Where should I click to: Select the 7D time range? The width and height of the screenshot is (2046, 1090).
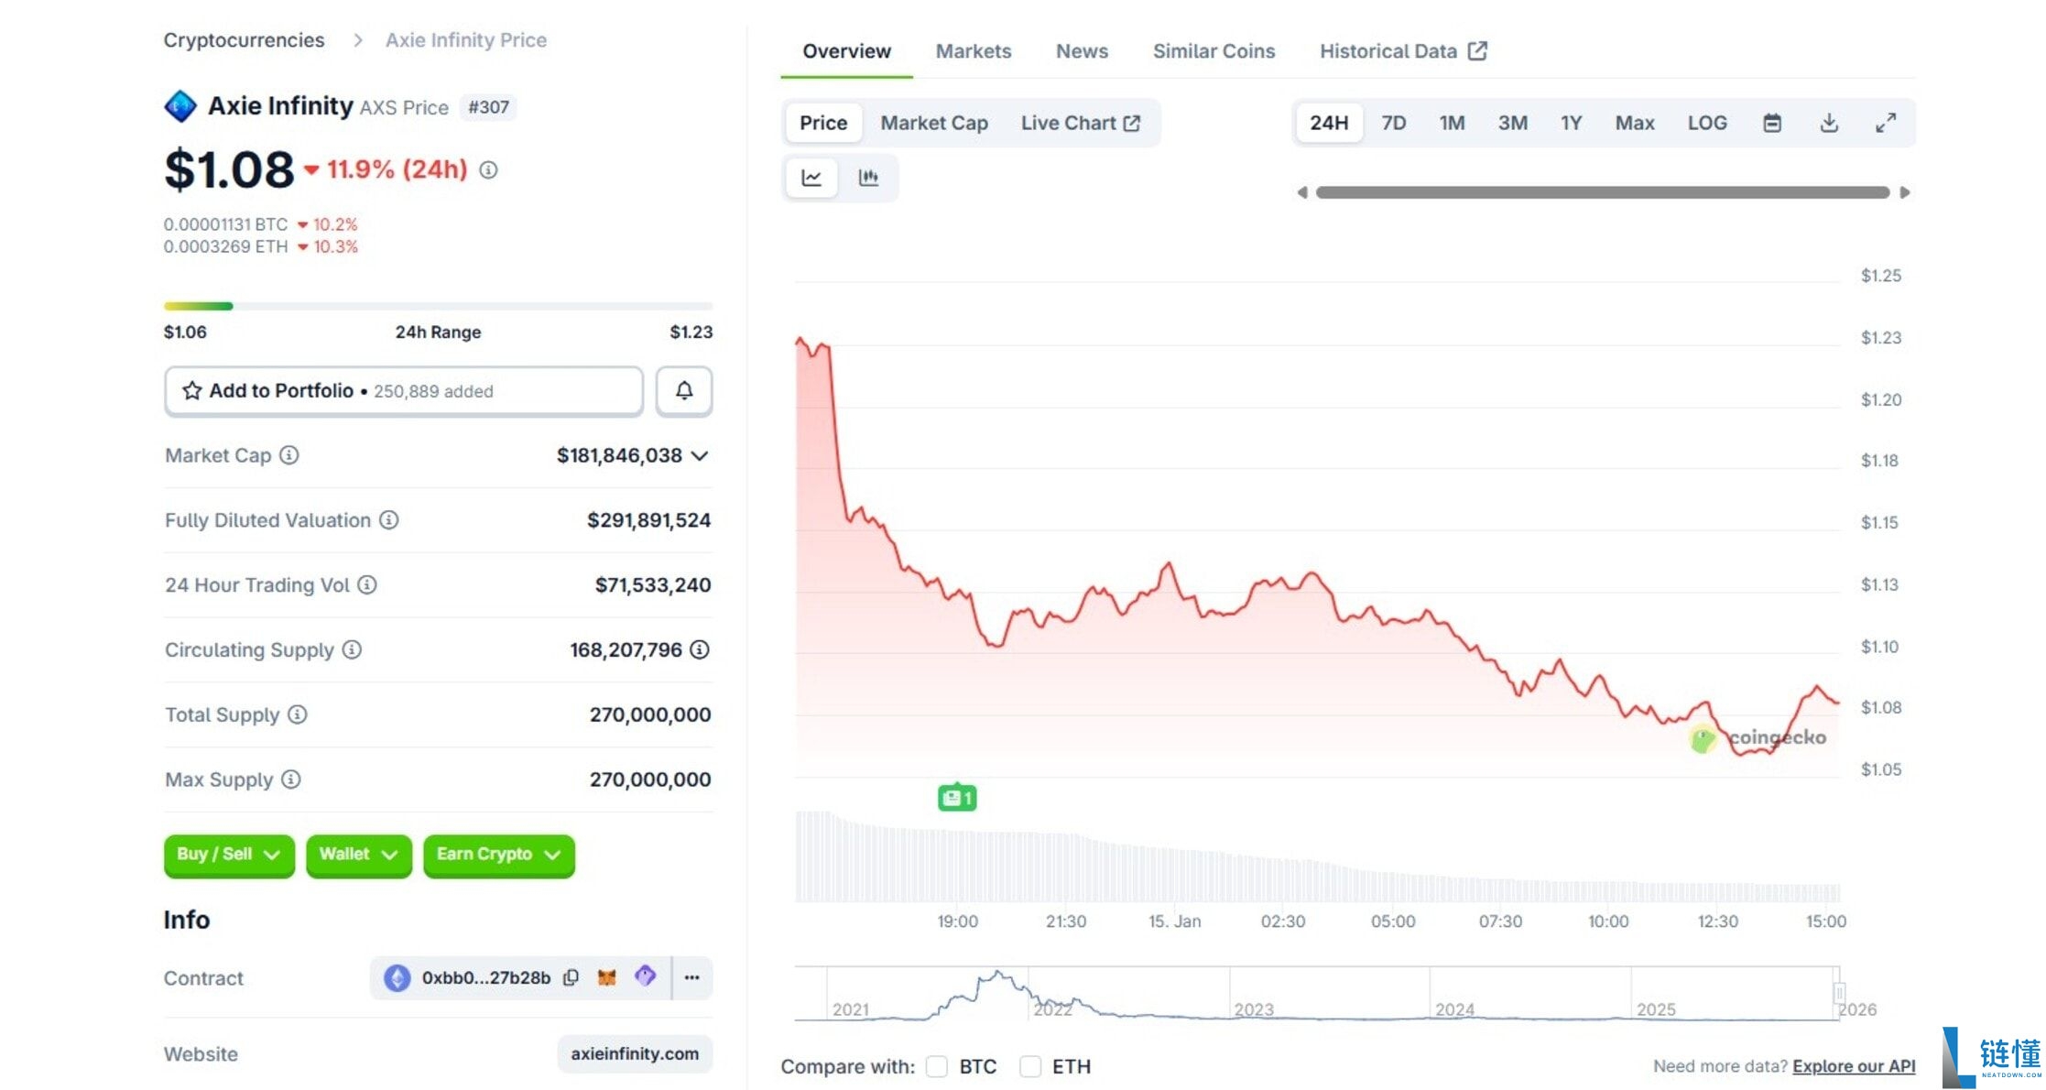pyautogui.click(x=1393, y=123)
